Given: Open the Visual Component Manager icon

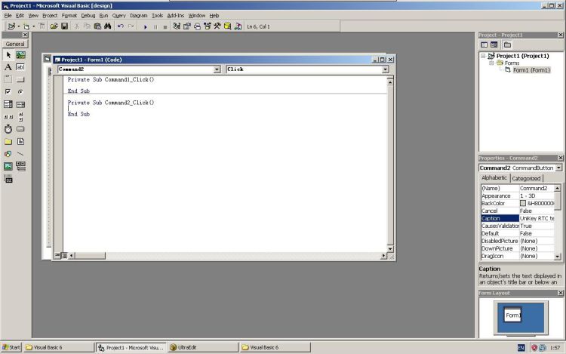Looking at the screenshot, I should click(238, 26).
